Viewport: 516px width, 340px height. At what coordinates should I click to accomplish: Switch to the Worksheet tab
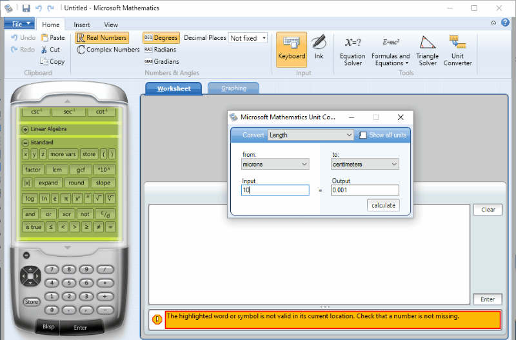(x=174, y=88)
